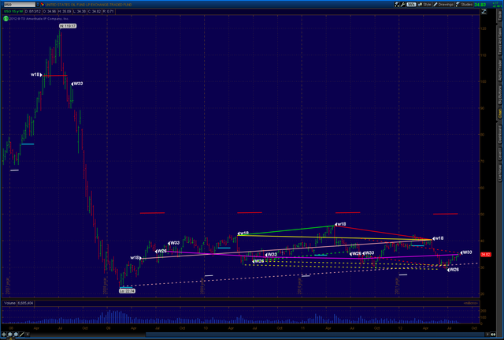Toggle the Times And Sales sidebar panel
504x340 pixels.
(x=498, y=47)
